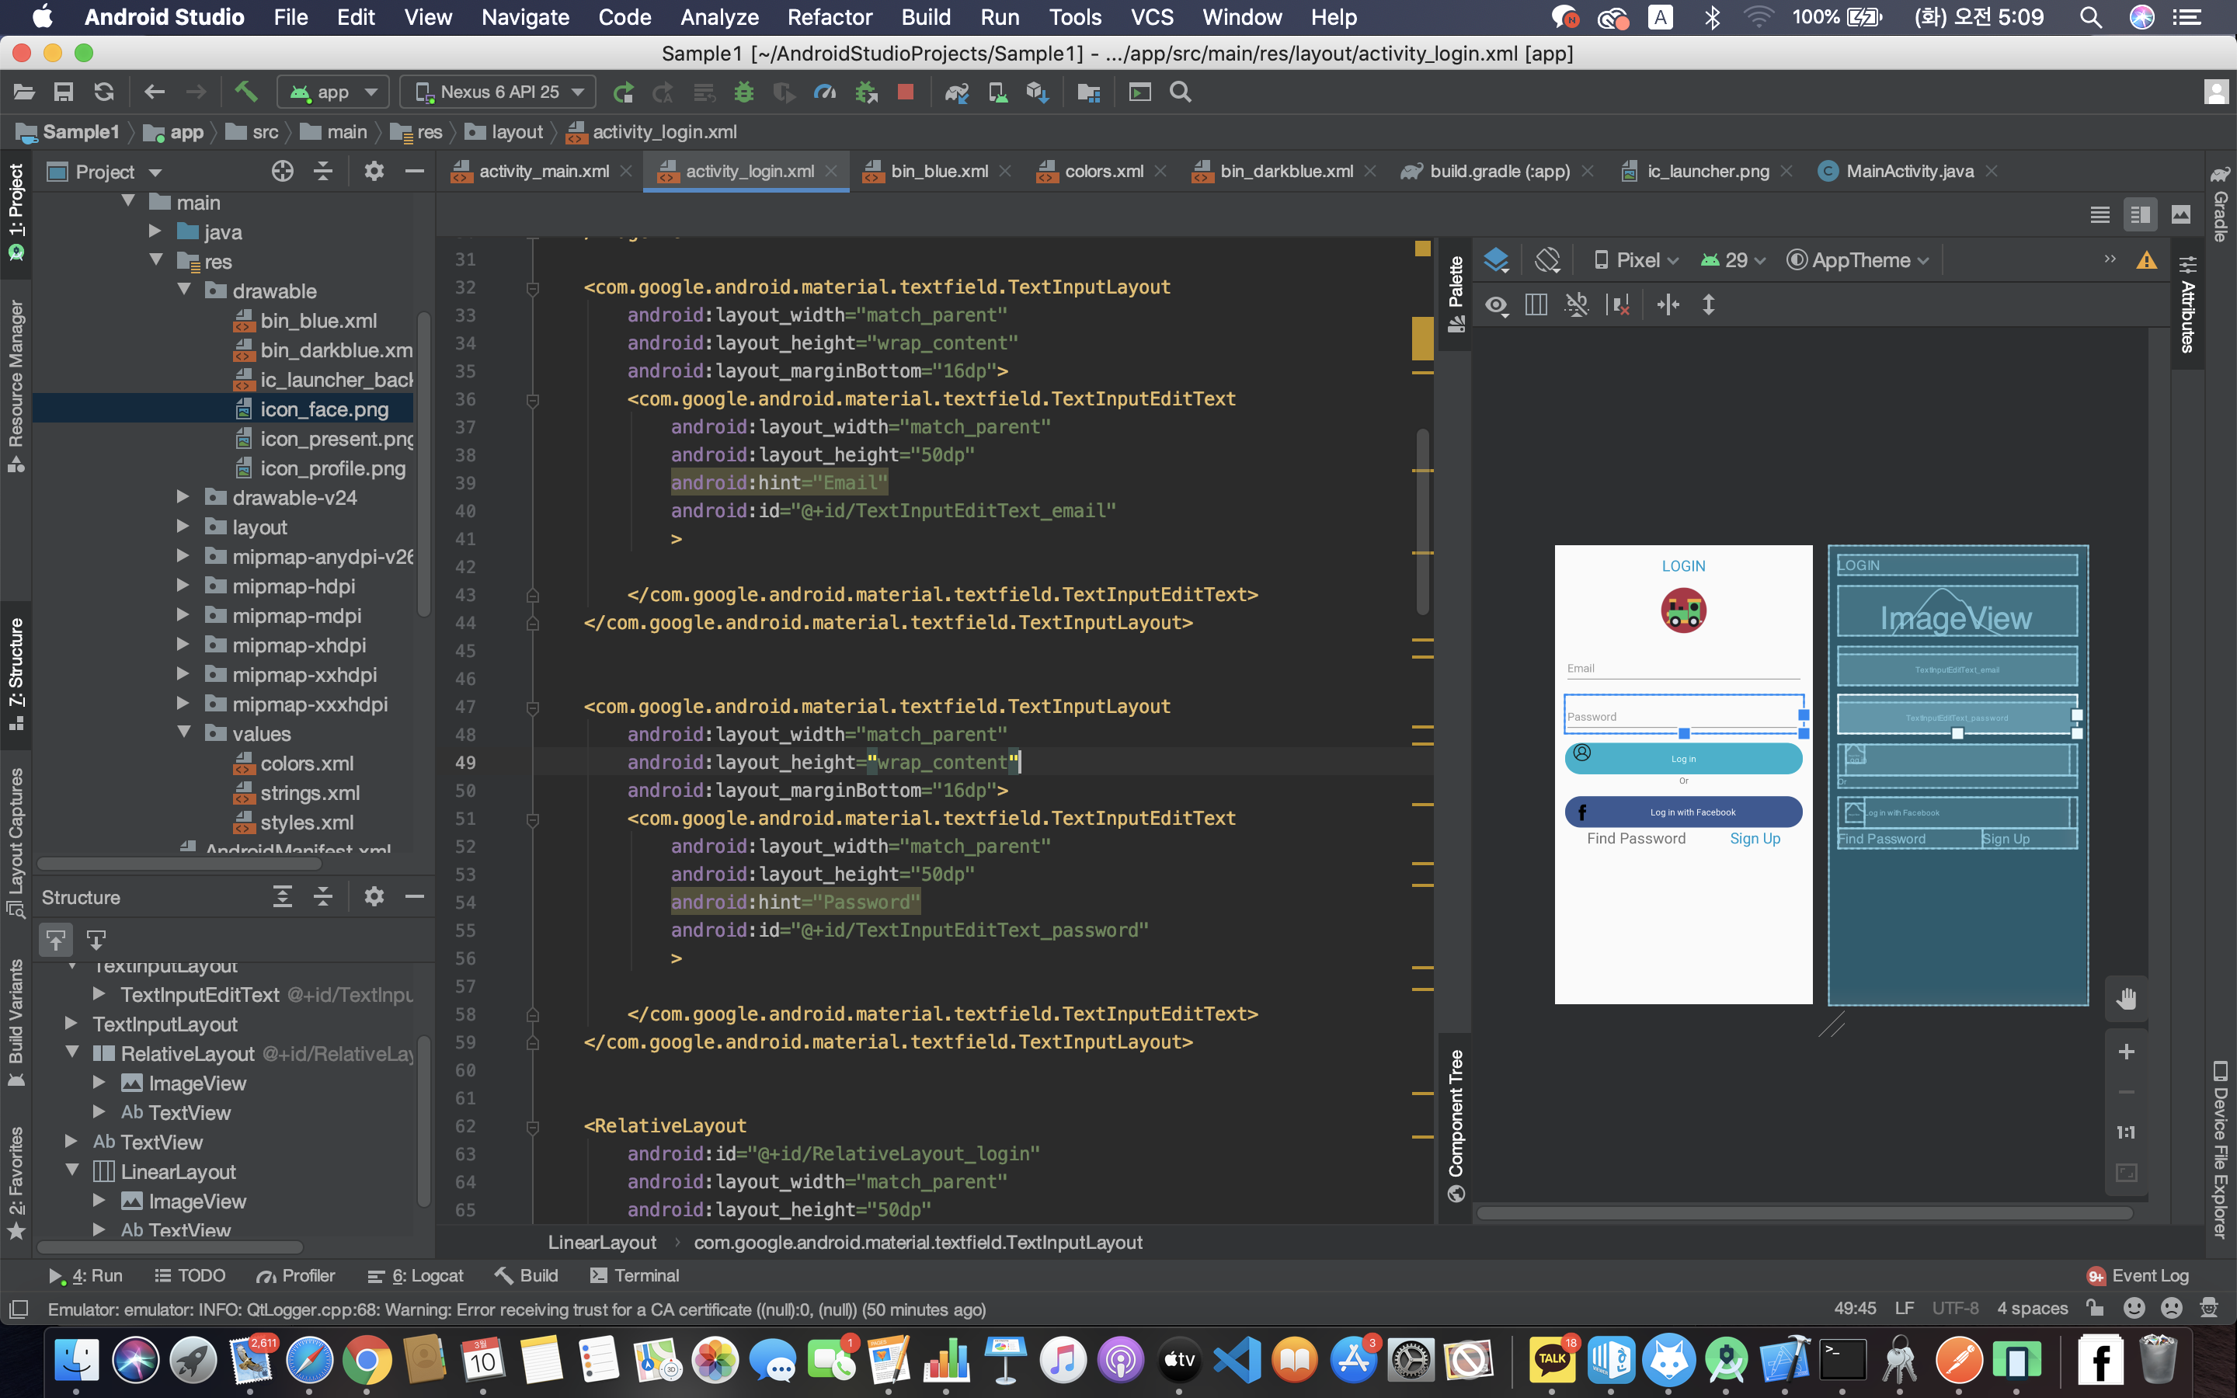The image size is (2237, 1398).
Task: Open the Logcat tool window
Action: pos(415,1275)
